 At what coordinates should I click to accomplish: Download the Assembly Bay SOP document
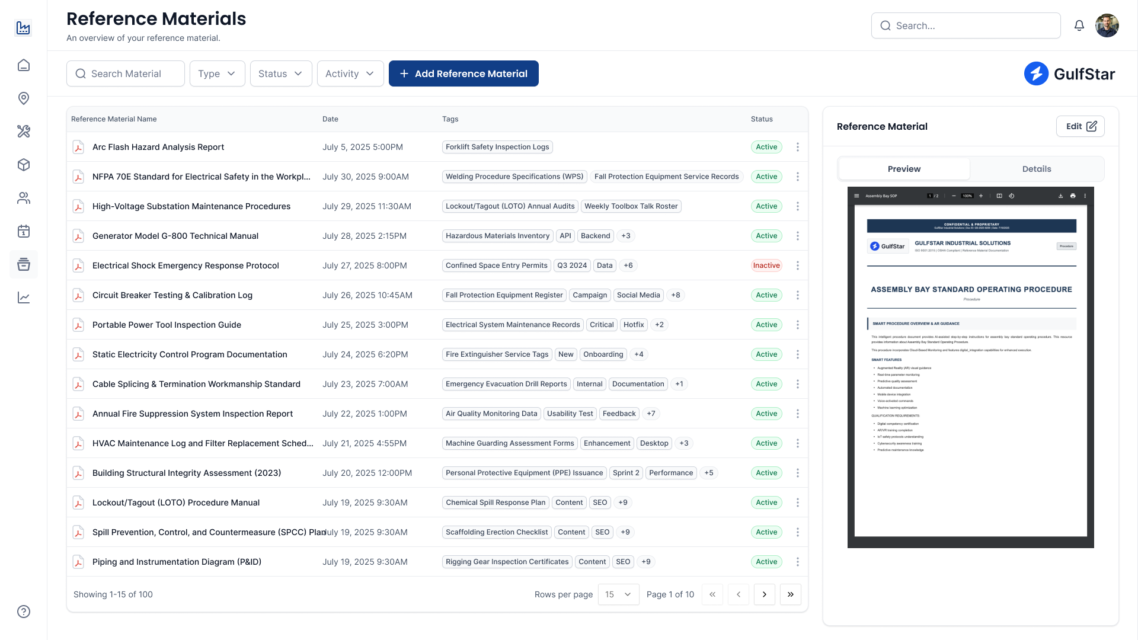(1060, 196)
